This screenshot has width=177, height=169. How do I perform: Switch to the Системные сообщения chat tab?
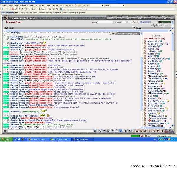pos(128,34)
